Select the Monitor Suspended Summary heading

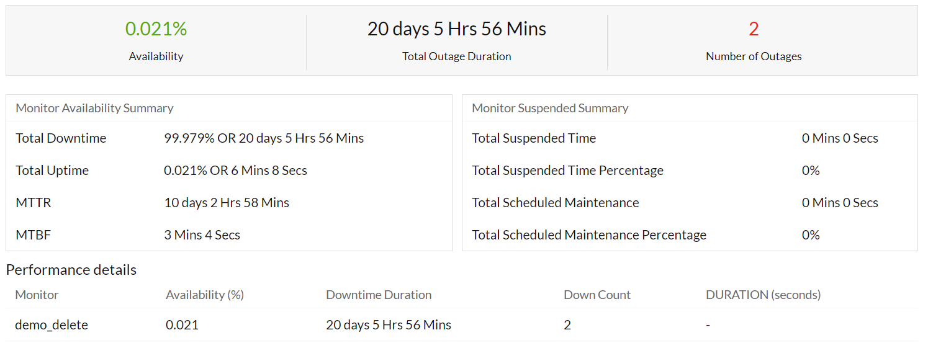(550, 109)
